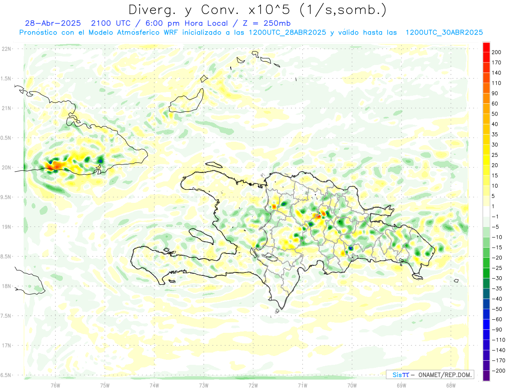Viewport: 506px width, 391px height.
Task: Click the '19N' latitude label
Action: click(6, 227)
